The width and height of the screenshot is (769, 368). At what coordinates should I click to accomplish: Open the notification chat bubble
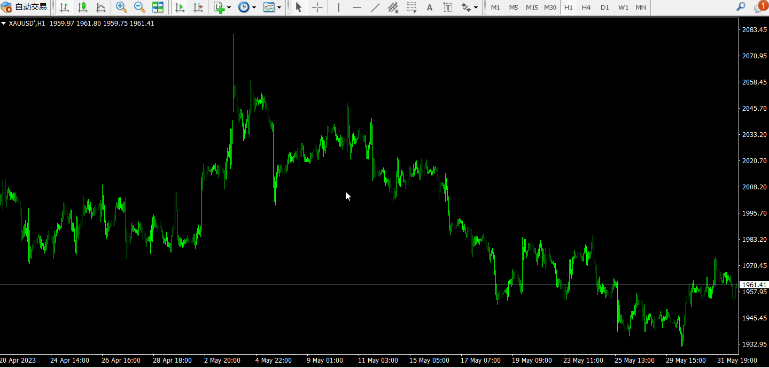(759, 7)
